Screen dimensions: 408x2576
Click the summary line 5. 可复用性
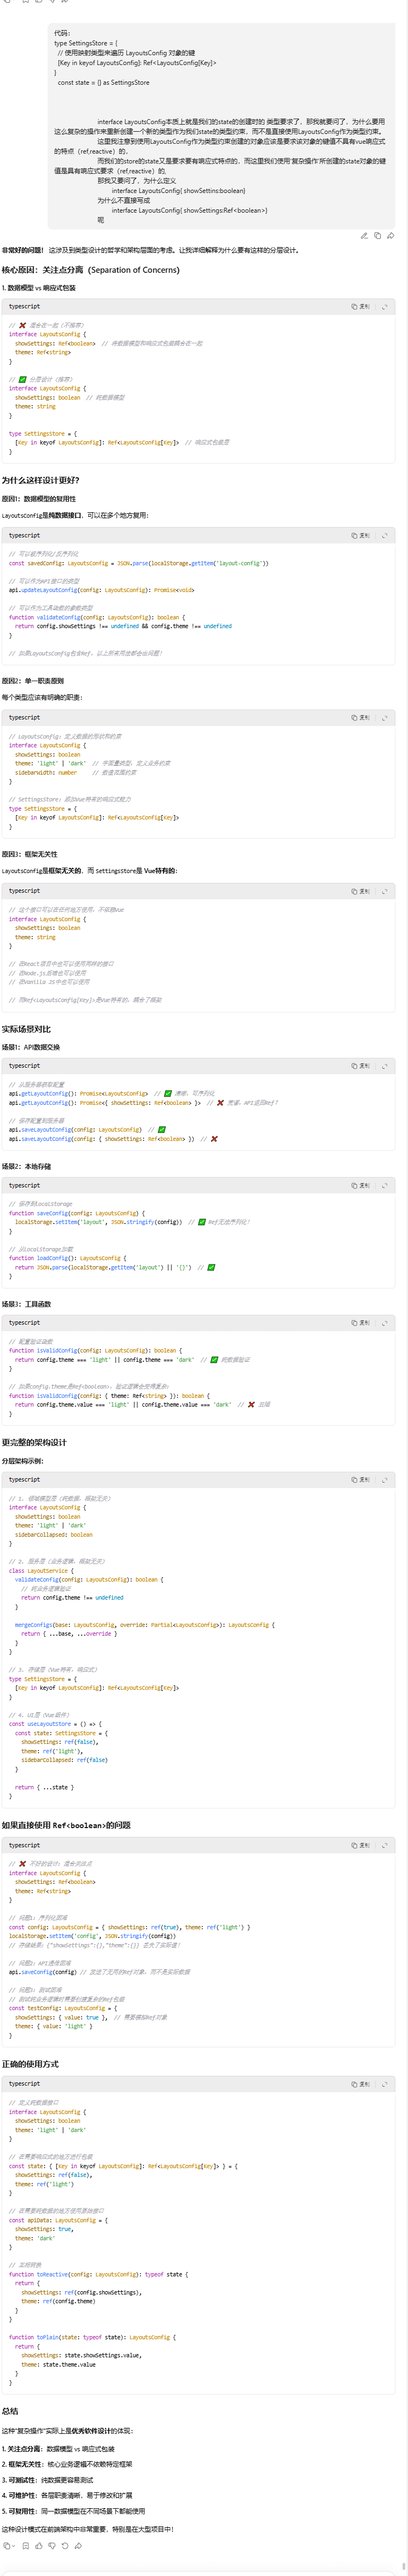click(74, 2511)
